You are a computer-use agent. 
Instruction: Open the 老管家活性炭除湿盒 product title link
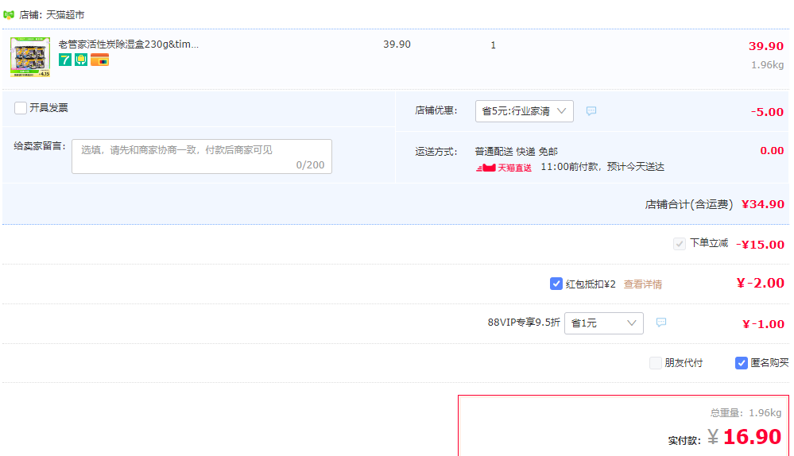coord(129,44)
